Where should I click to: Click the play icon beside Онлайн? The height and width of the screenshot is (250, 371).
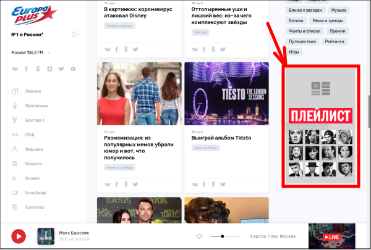[15, 178]
